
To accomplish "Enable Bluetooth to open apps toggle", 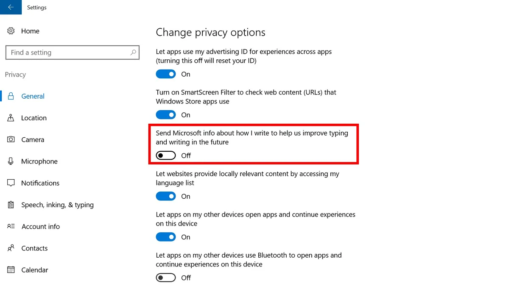I will click(166, 278).
